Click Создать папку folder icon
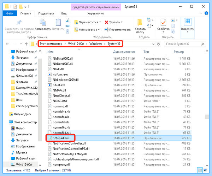 tap(140, 23)
